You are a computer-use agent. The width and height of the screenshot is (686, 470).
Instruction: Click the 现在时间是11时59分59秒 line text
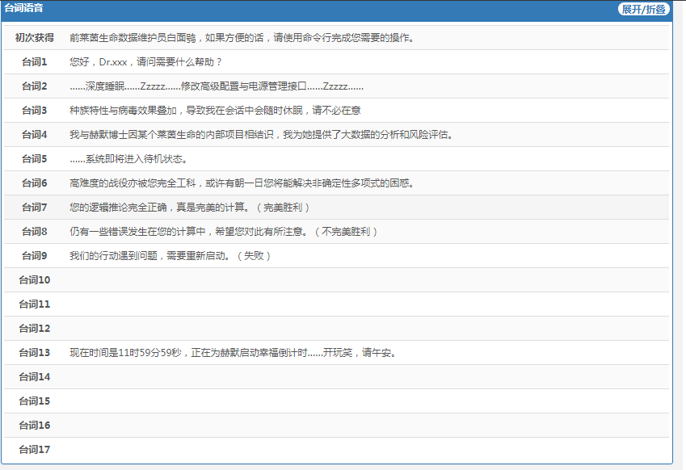(233, 353)
